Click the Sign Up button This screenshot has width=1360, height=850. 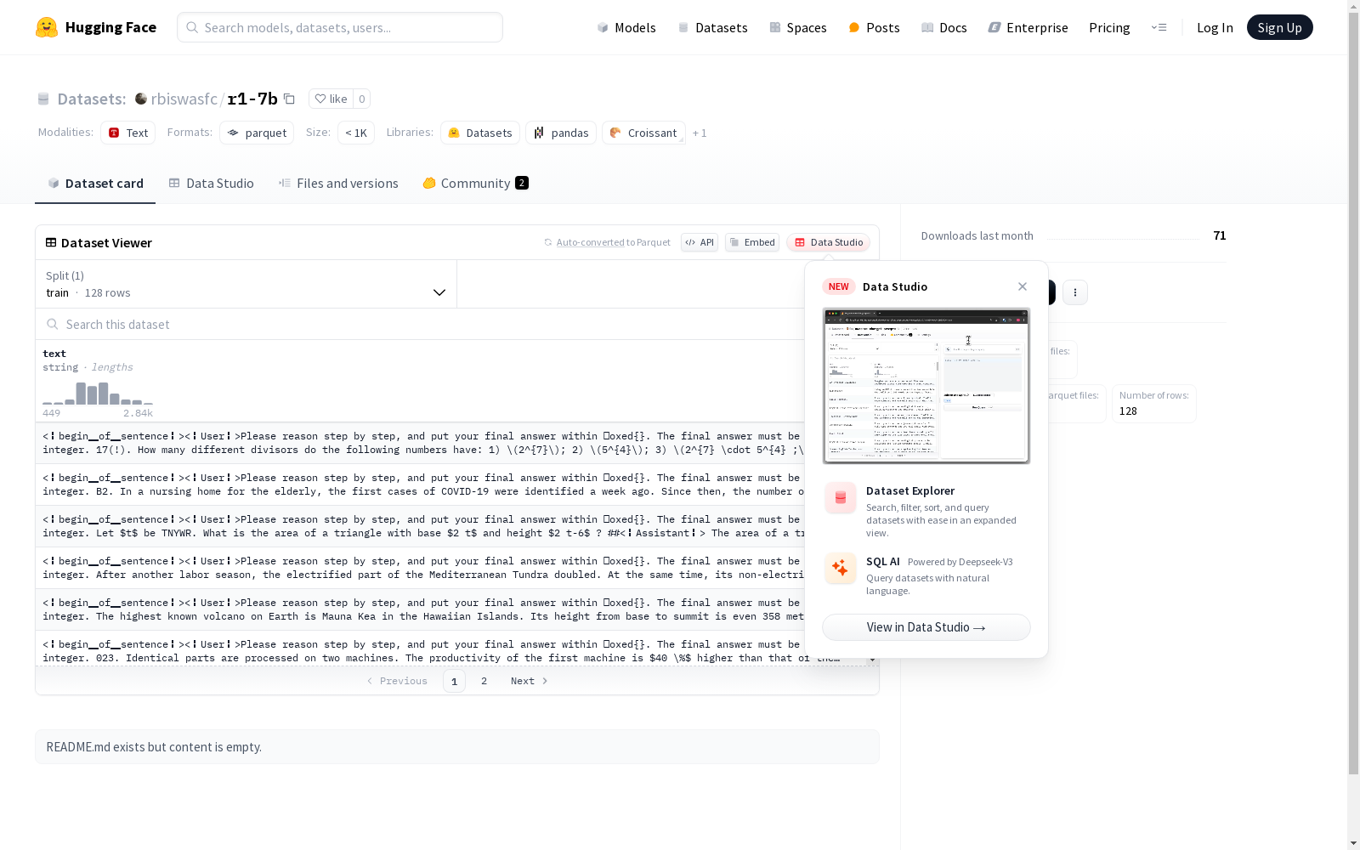(x=1279, y=27)
